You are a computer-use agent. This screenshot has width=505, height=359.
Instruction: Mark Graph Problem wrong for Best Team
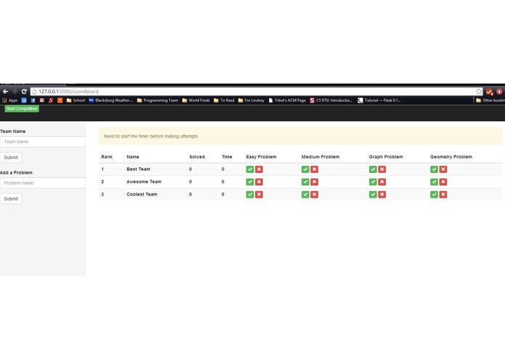click(x=382, y=169)
